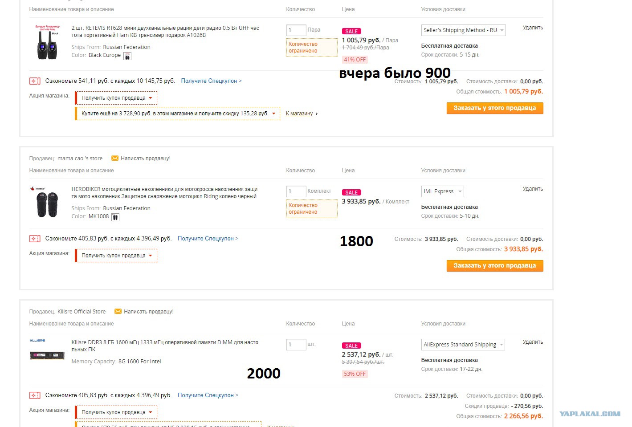Select MK1008 color swatch icon

point(115,217)
